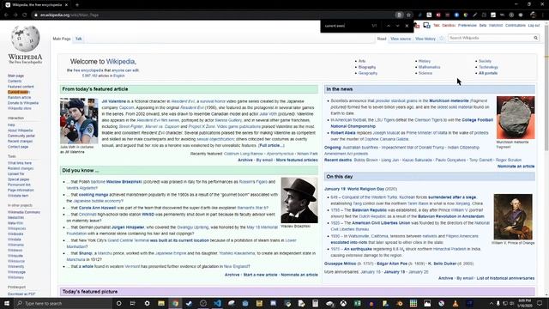This screenshot has height=309, width=549.
Task: Open the Robert Abela news link
Action: coord(343,133)
